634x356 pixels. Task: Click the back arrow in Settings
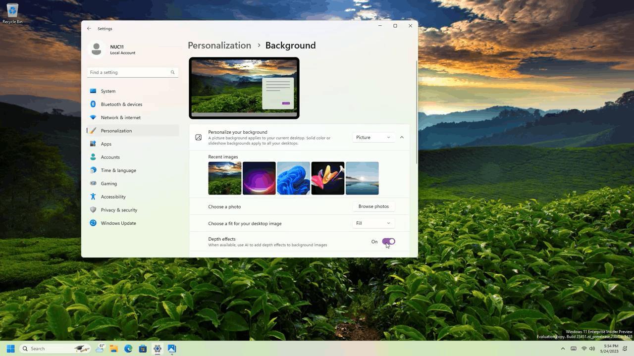pos(89,29)
